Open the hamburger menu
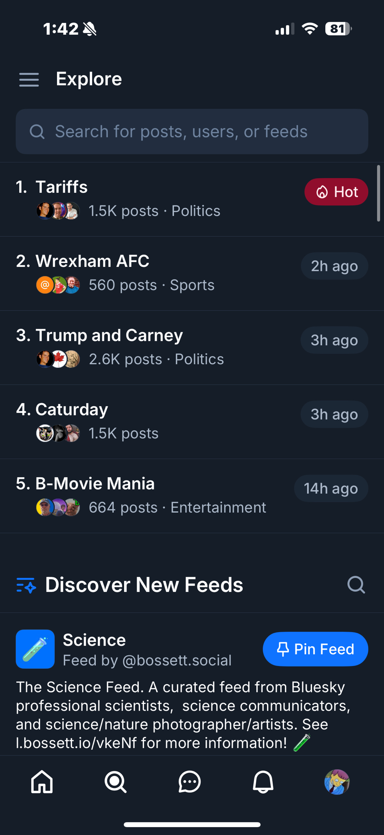This screenshot has height=835, width=384. pos(29,79)
